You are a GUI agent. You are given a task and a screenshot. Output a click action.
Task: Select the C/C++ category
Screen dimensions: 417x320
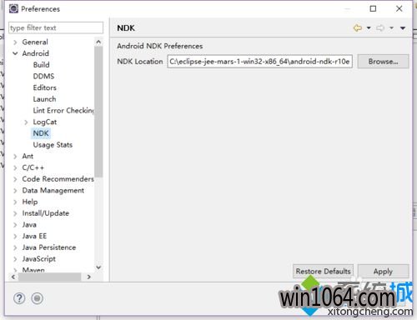coord(33,167)
